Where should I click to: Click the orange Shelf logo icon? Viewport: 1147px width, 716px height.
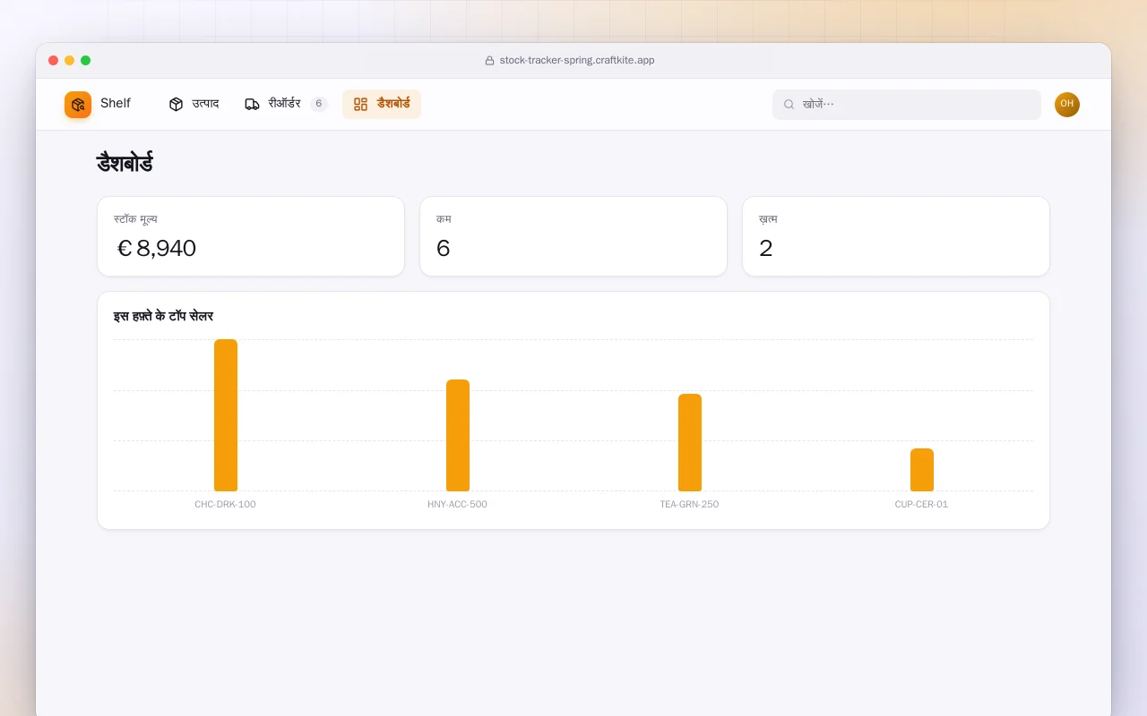[78, 105]
